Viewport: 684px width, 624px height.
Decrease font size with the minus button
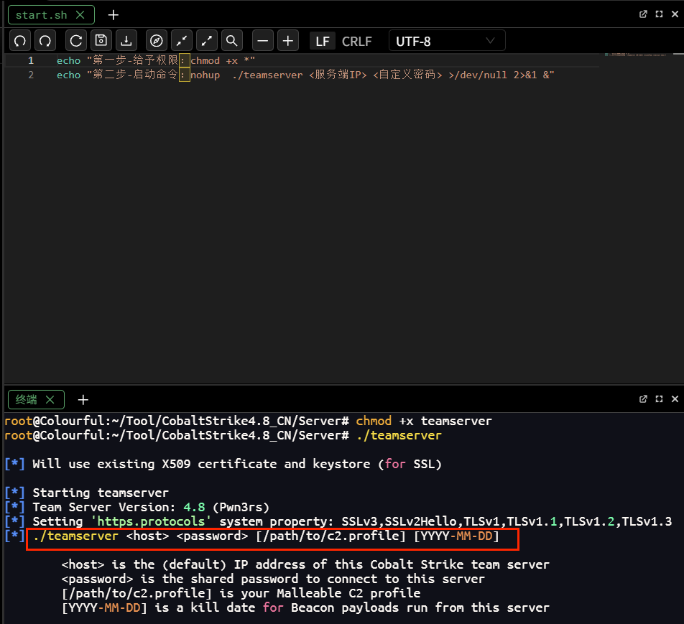[263, 41]
